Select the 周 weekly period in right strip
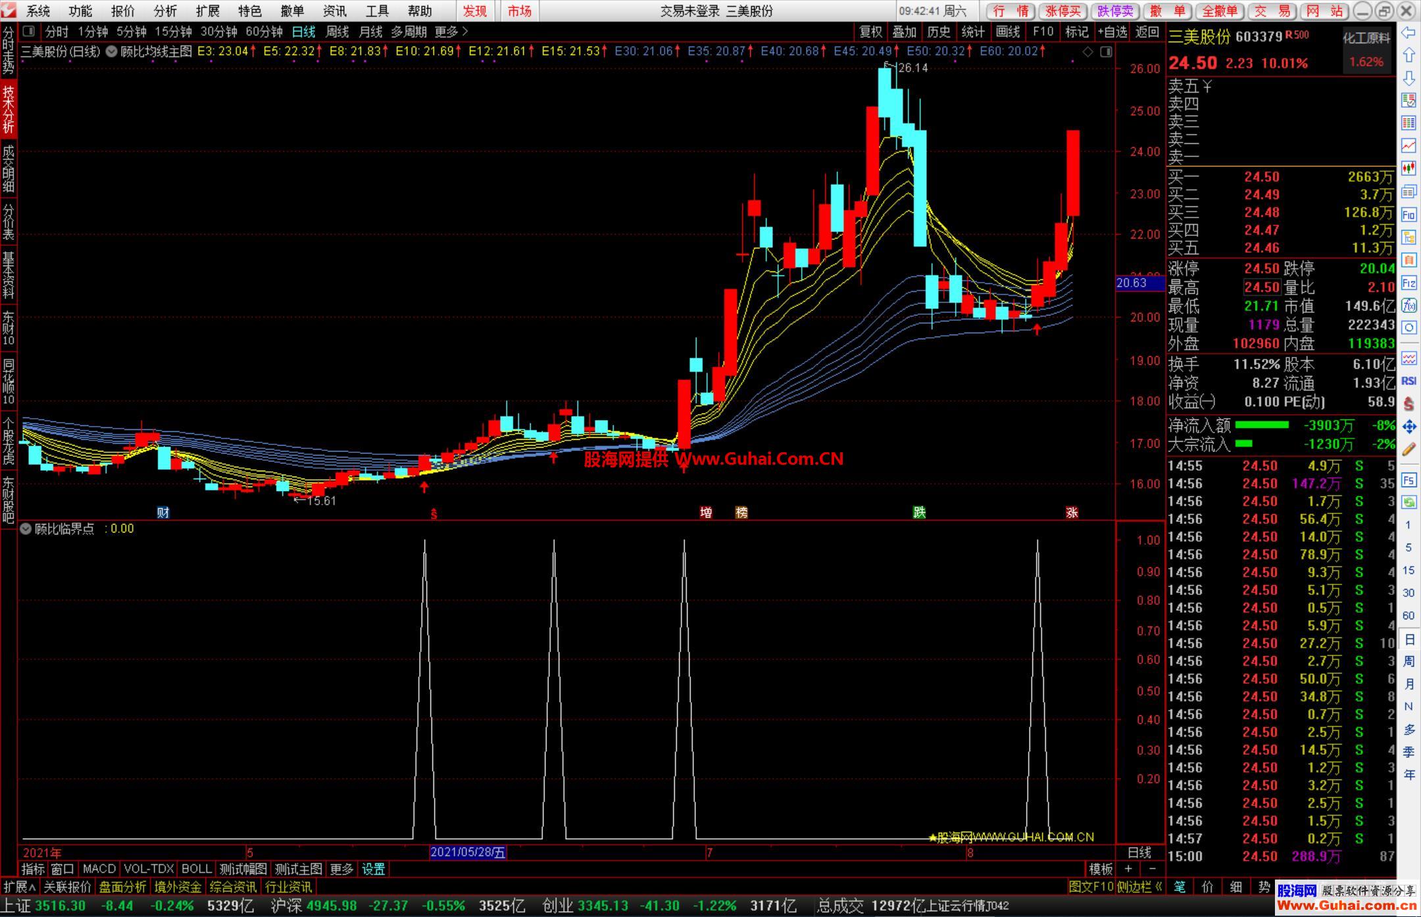1421x917 pixels. coord(1409,661)
